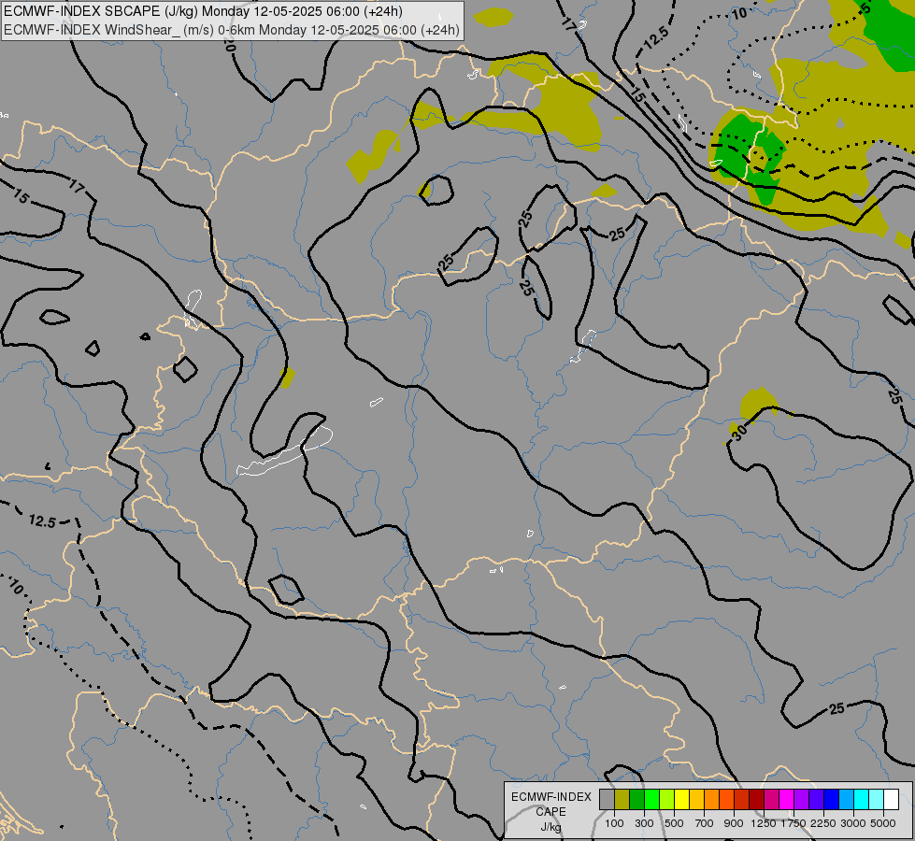The width and height of the screenshot is (915, 841).
Task: Select the dark red legend swatch
Action: pos(756,800)
